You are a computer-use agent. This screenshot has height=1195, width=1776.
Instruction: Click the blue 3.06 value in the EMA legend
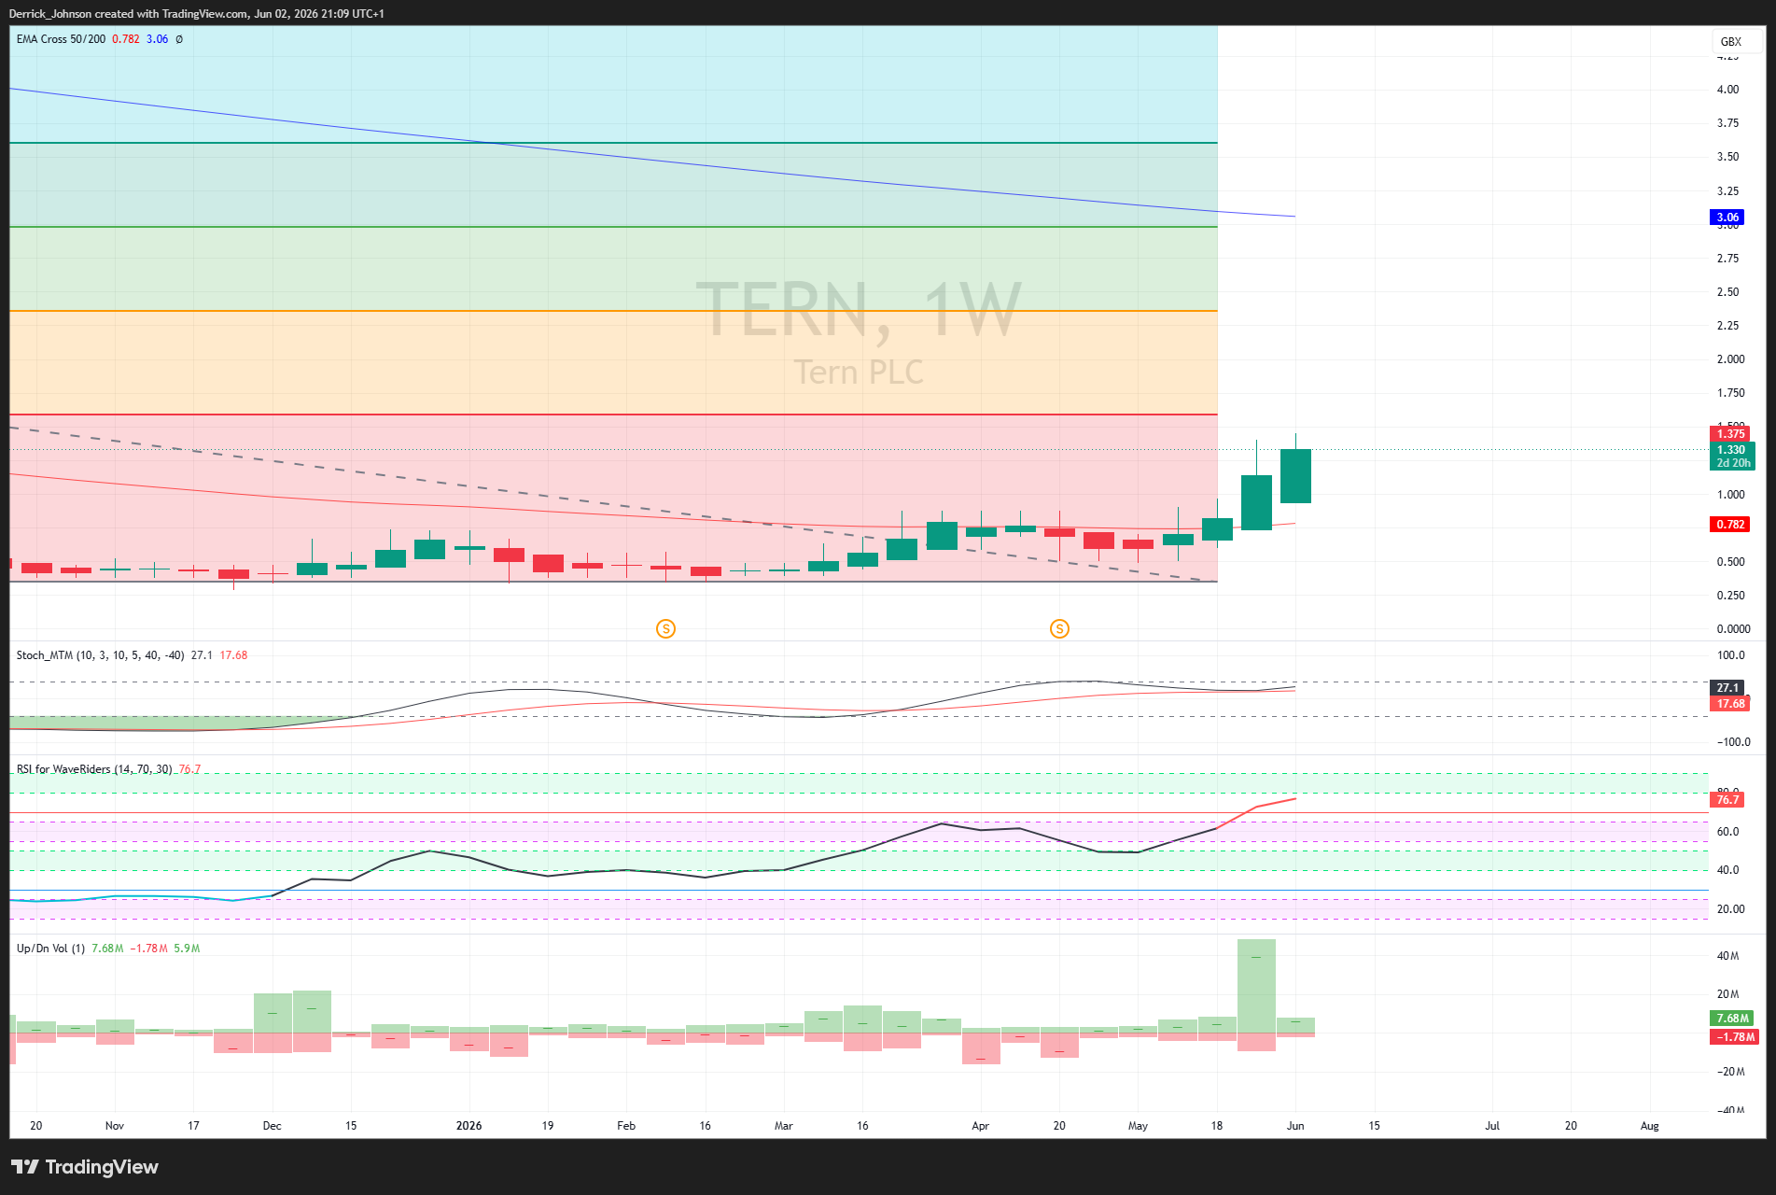(158, 39)
